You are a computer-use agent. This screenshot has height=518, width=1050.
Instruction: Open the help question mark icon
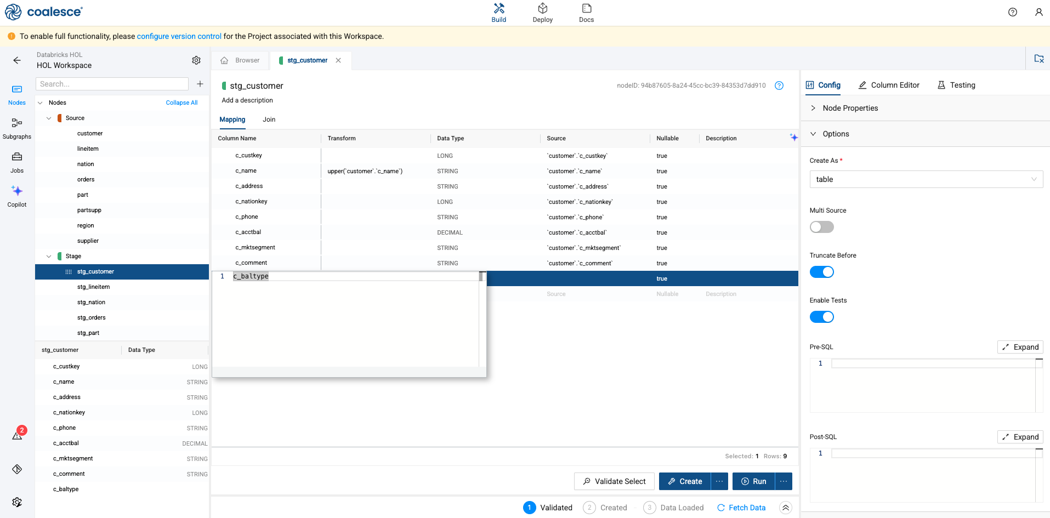(x=1012, y=12)
